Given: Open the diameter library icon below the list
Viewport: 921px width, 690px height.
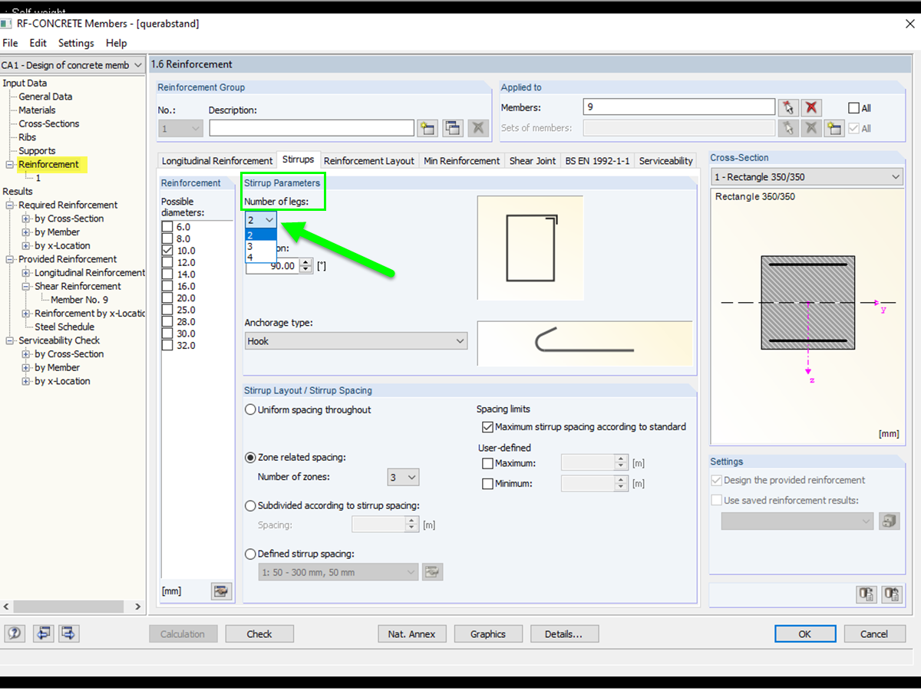Looking at the screenshot, I should click(x=221, y=591).
